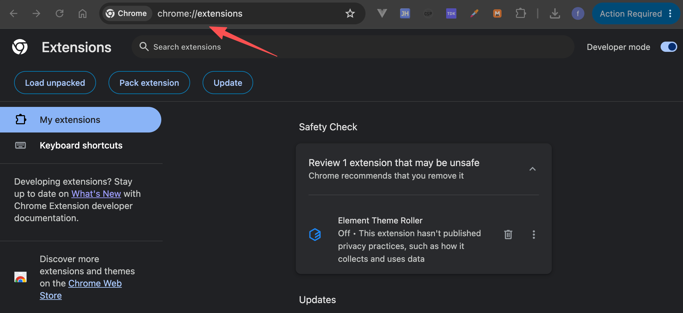Open Keyboard shortcuts in the sidebar
The width and height of the screenshot is (683, 313).
(81, 145)
